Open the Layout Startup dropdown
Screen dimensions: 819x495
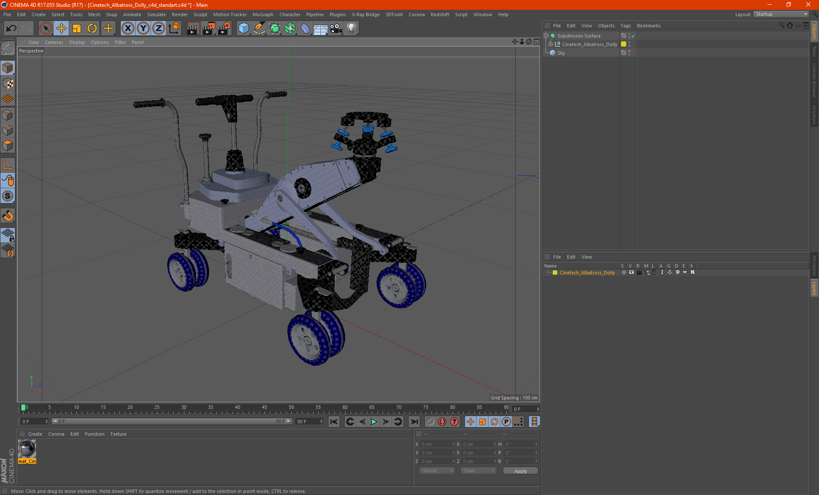tap(781, 14)
